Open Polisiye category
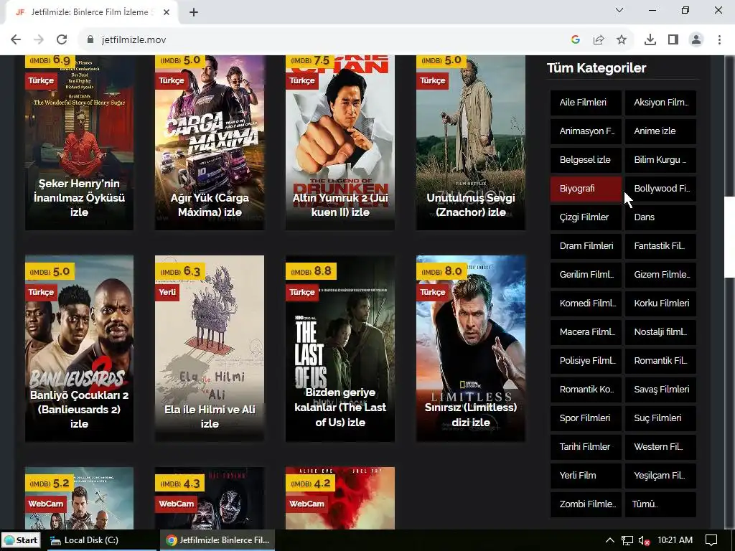Viewport: 735px width, 551px height. [586, 361]
